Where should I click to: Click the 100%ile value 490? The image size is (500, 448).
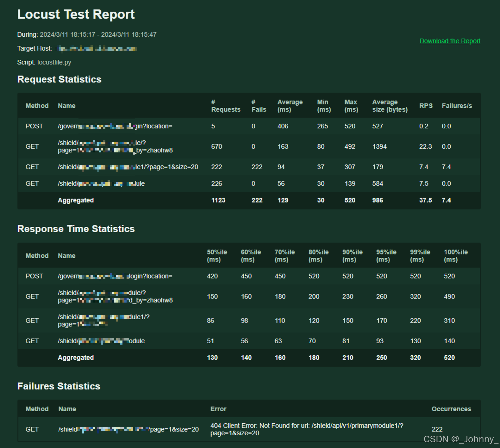pyautogui.click(x=449, y=297)
